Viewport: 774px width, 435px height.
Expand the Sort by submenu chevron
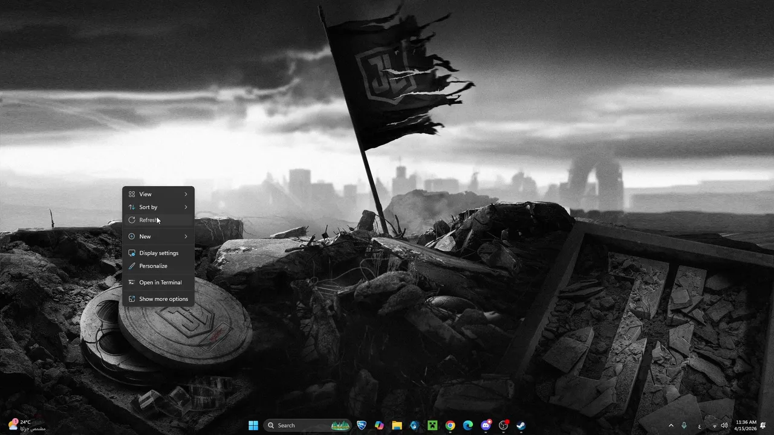click(186, 207)
